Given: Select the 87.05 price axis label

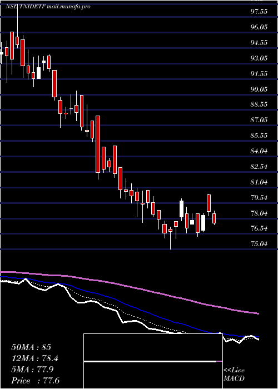Looking at the screenshot, I should point(259,120).
